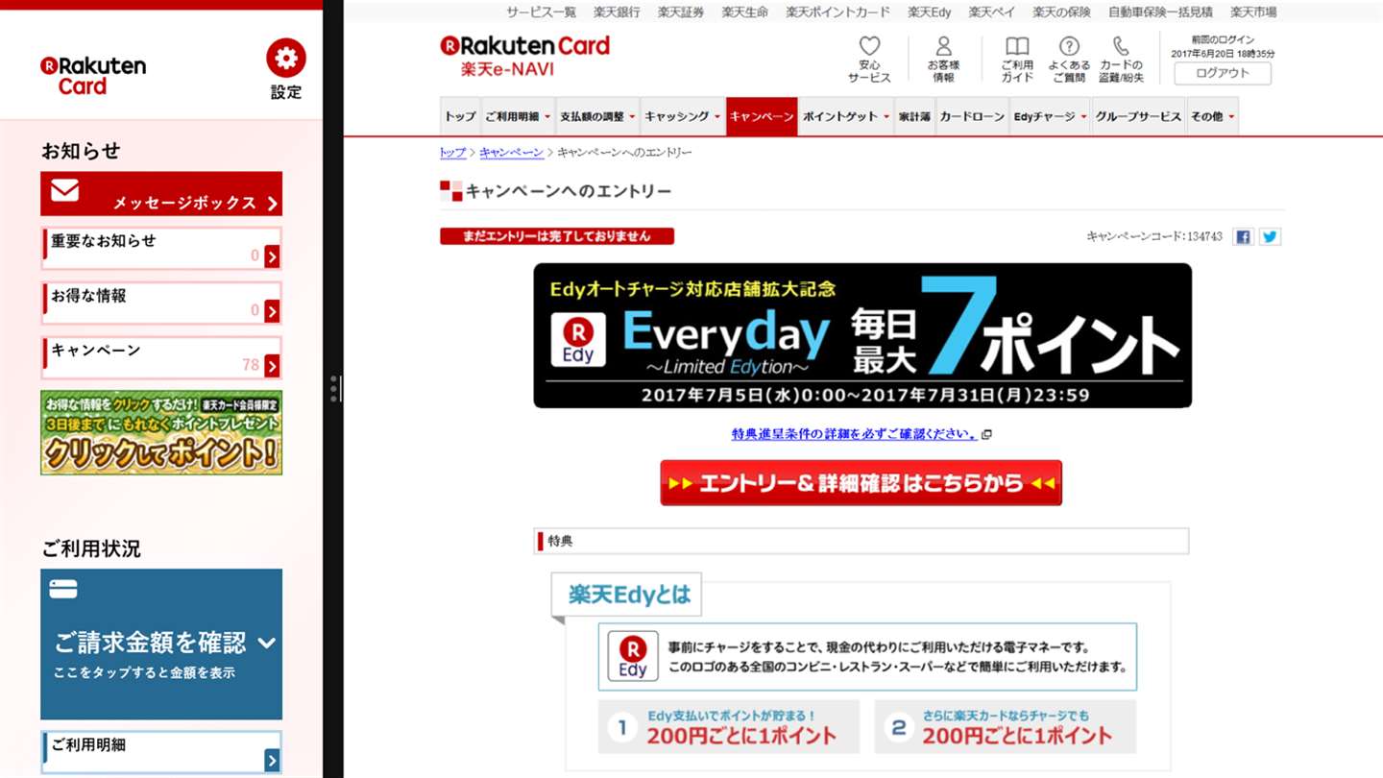Click Edy Everyday 7ポイント campaign banner
The image size is (1383, 778).
862,335
